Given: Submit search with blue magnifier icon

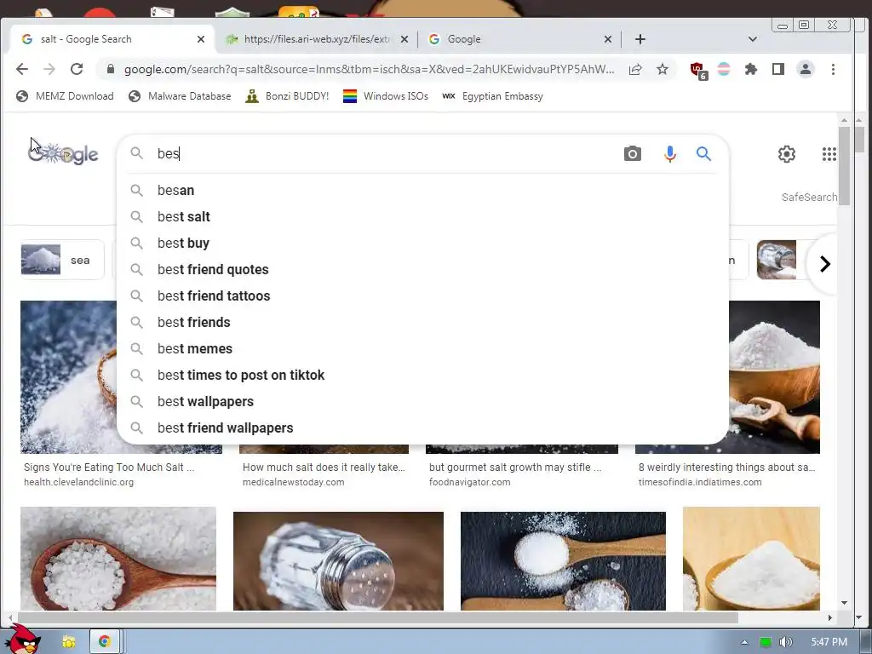Looking at the screenshot, I should coord(703,153).
